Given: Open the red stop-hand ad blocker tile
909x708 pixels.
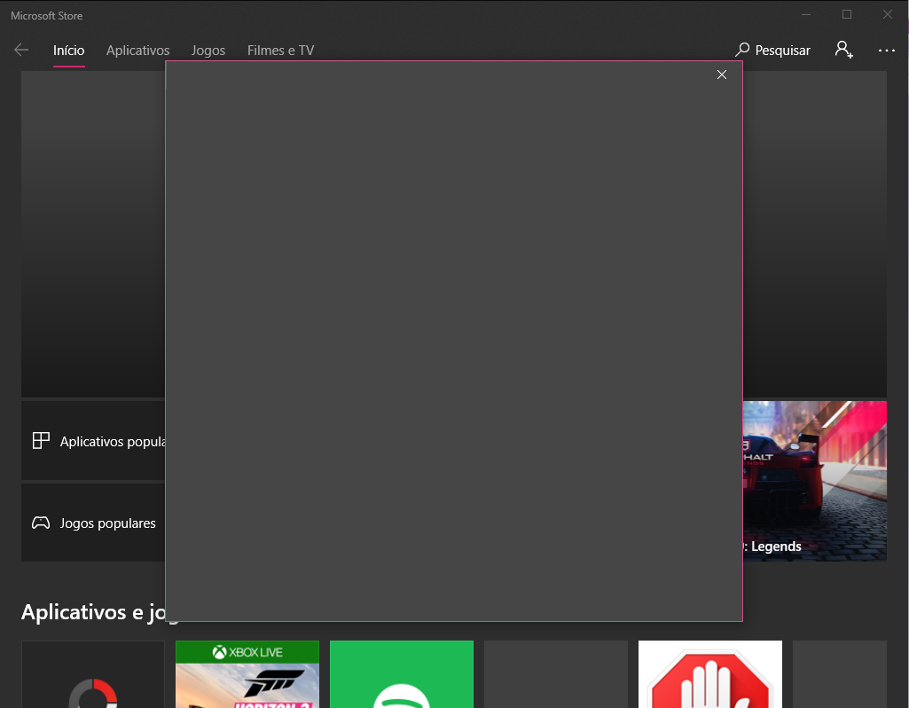Looking at the screenshot, I should click(710, 674).
